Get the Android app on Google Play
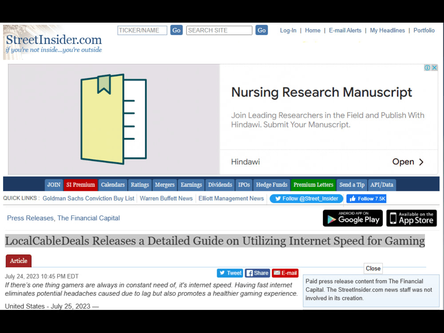The width and height of the screenshot is (444, 333). coord(353,218)
